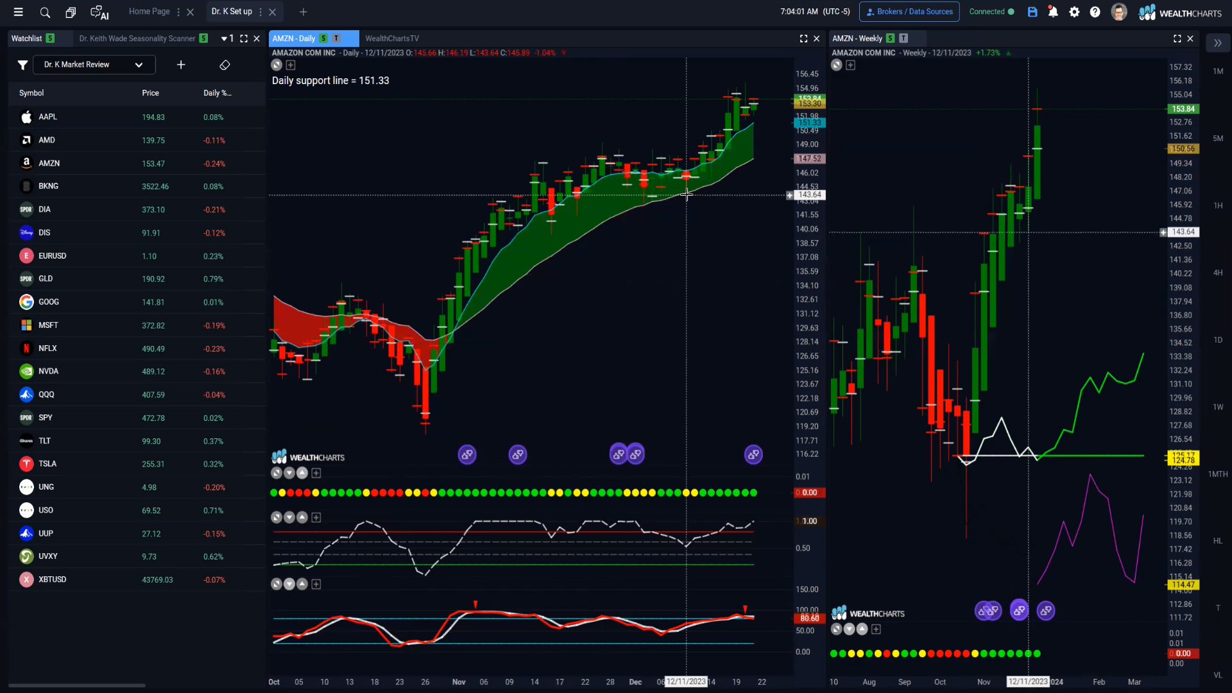Maximize the AMZN Daily chart panel
Viewport: 1232px width, 693px height.
803,38
